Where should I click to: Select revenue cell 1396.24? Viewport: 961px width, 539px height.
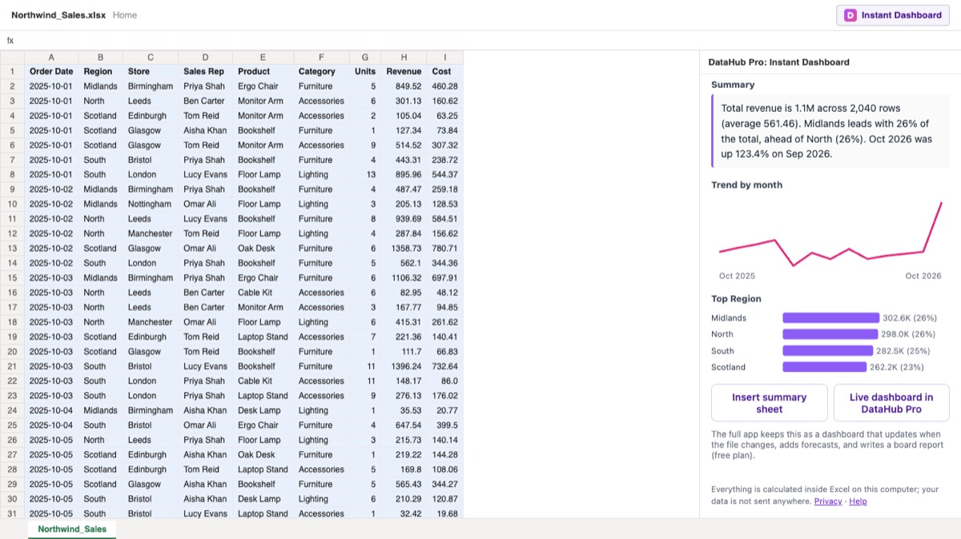(404, 366)
